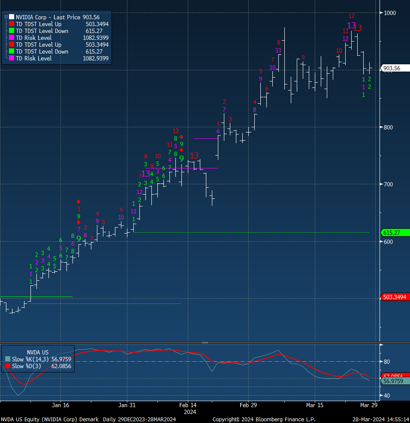Select the red Slow %D legend swatch

point(7,366)
